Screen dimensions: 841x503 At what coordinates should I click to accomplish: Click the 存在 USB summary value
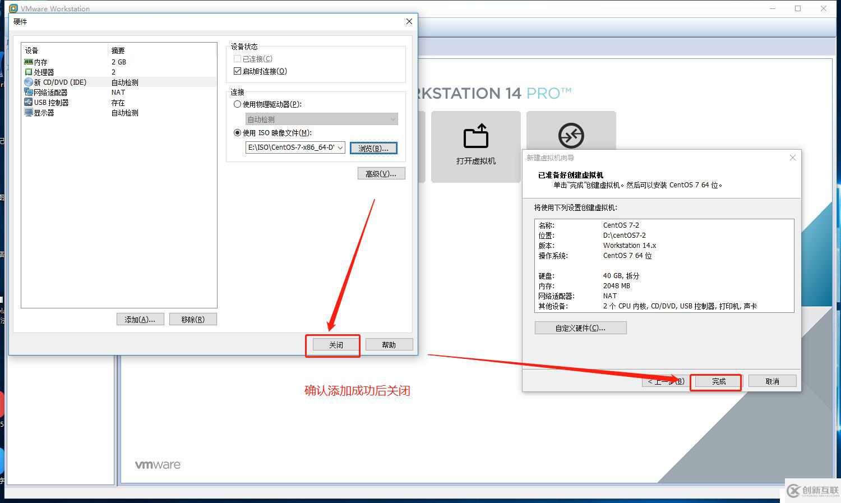tap(118, 103)
